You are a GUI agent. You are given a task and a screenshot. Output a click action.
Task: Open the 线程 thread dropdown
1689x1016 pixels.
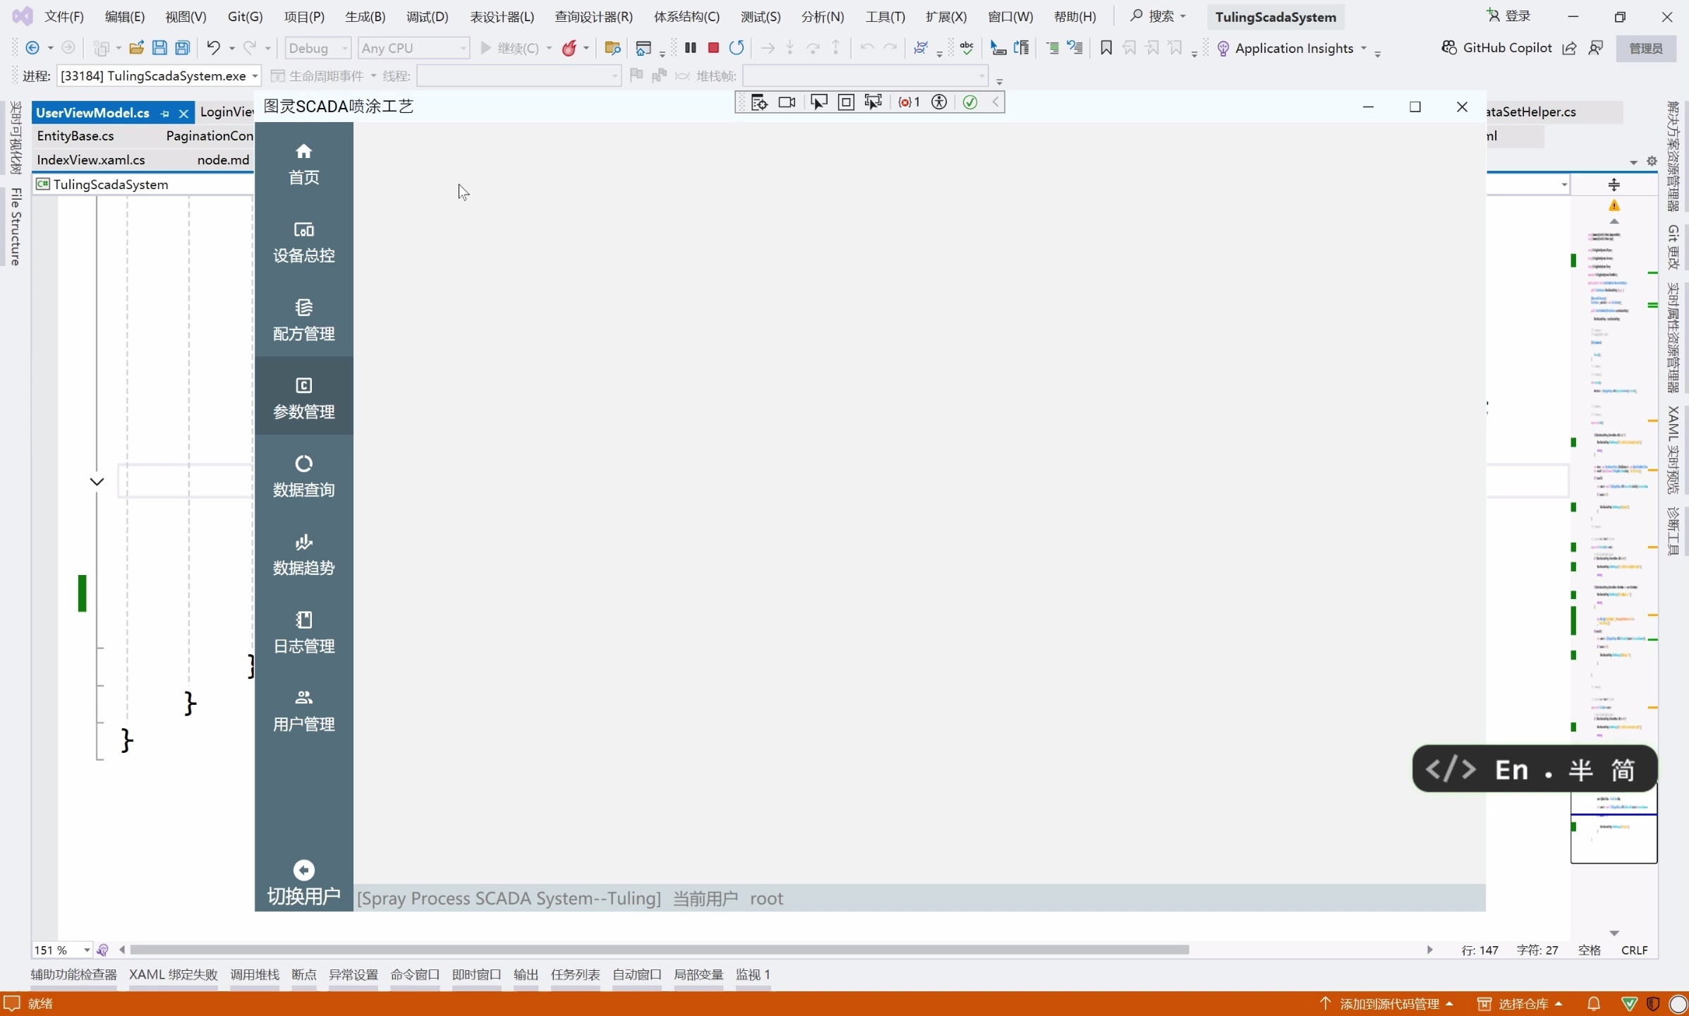coord(519,75)
